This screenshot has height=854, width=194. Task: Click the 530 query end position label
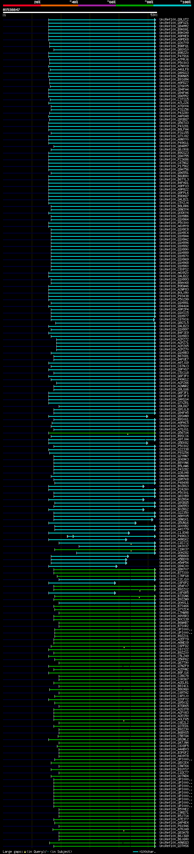pos(153,15)
